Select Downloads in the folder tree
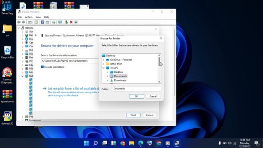Viewport: 263px width, 148px height. point(120,81)
